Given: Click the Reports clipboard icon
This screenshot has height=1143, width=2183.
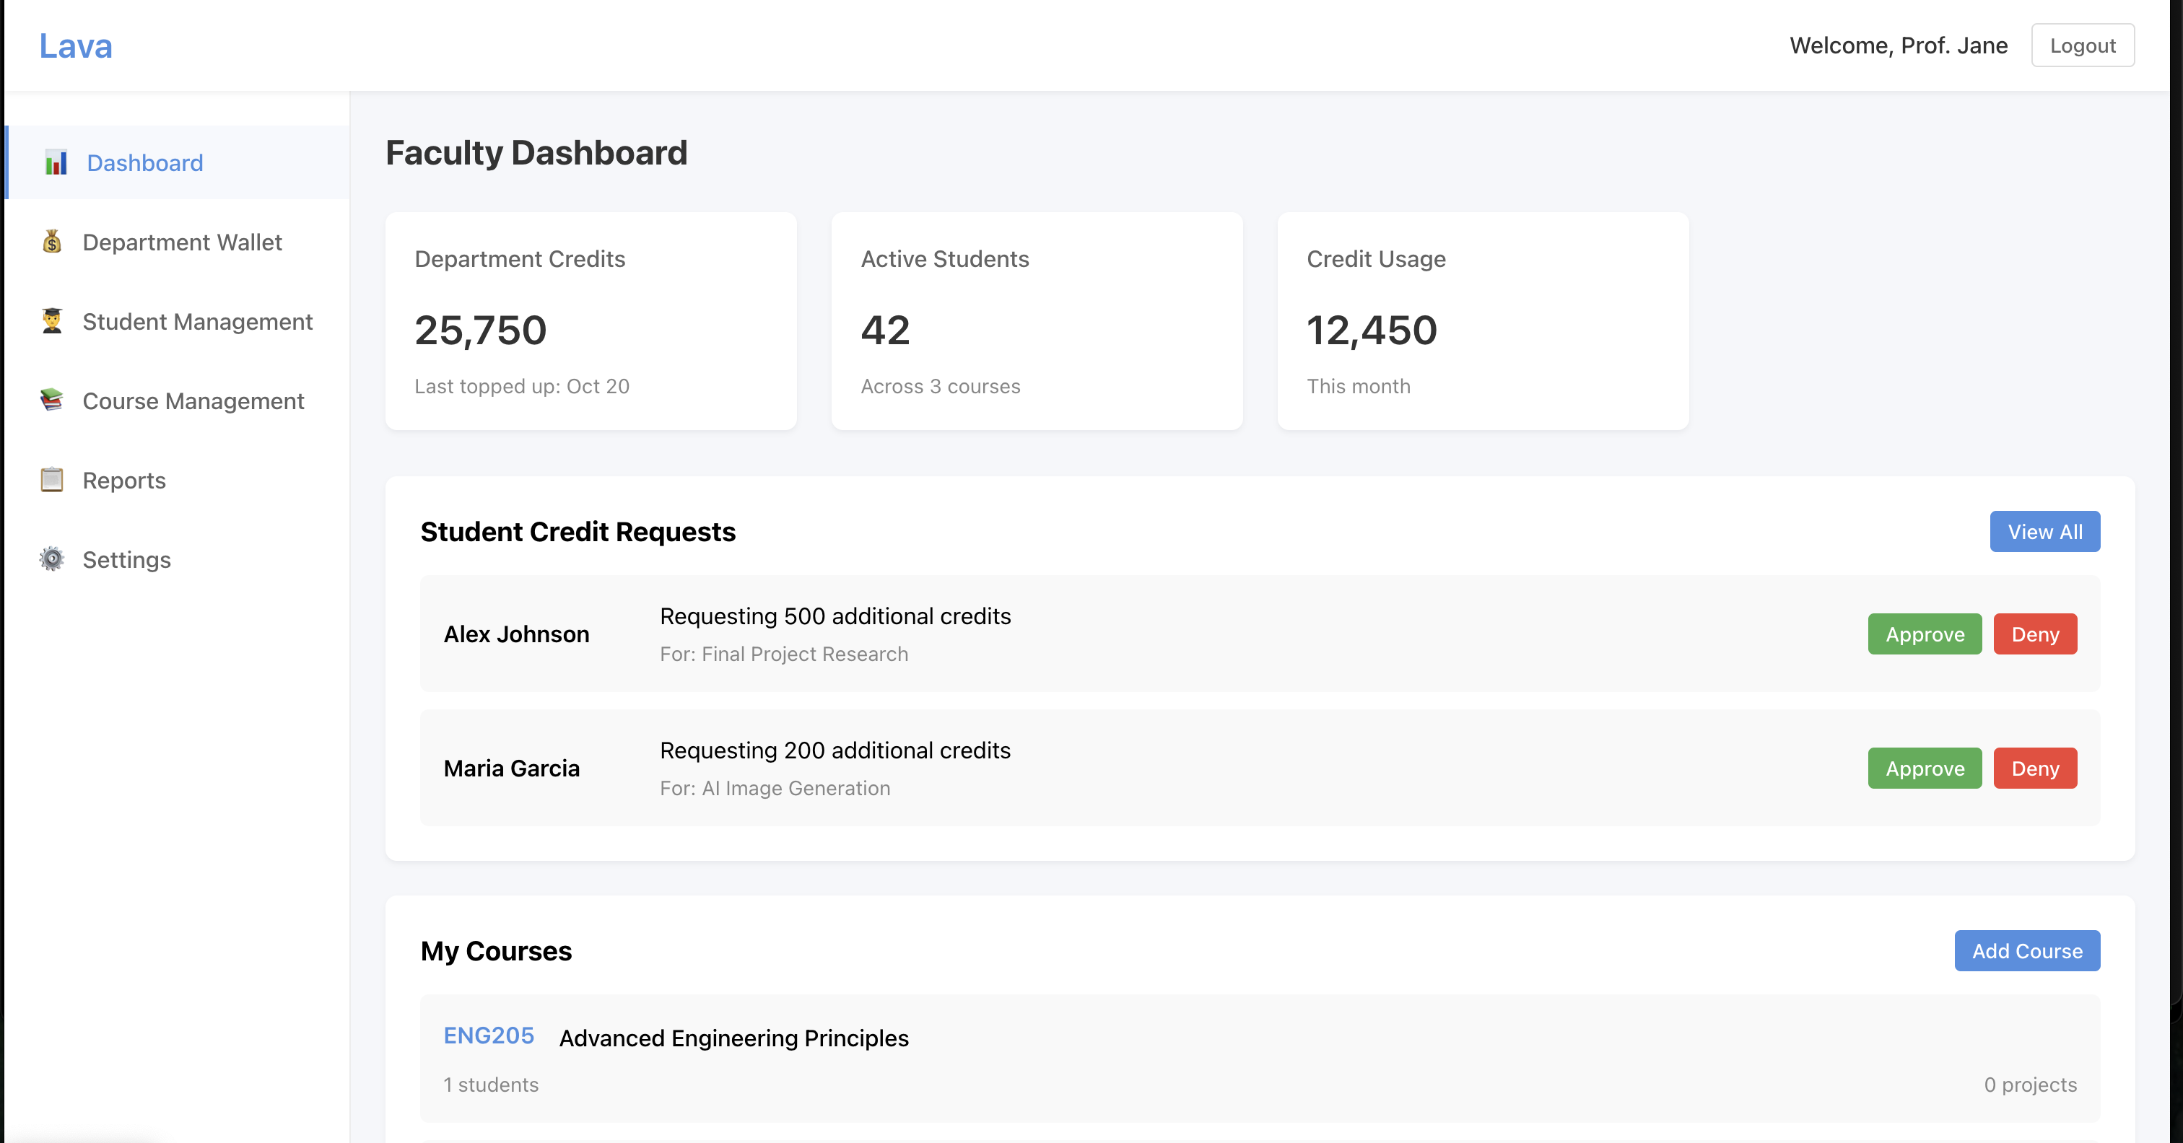Looking at the screenshot, I should [52, 481].
